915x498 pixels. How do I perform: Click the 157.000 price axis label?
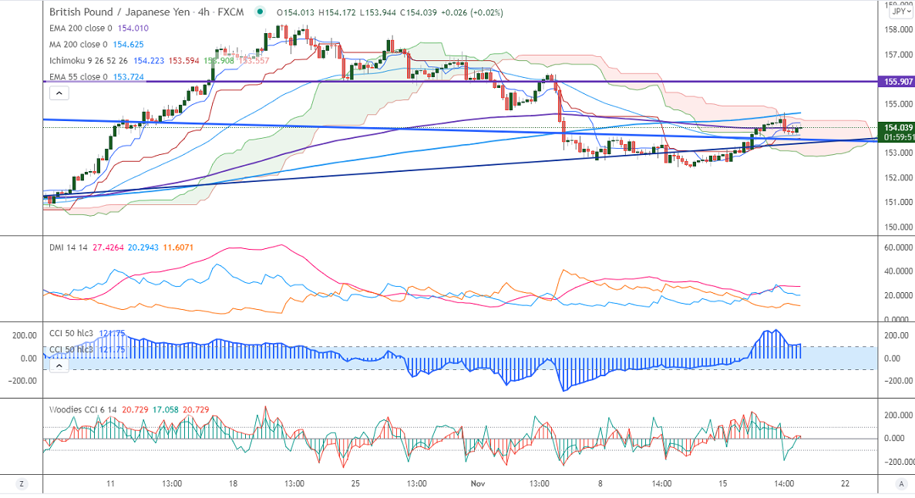(x=898, y=55)
